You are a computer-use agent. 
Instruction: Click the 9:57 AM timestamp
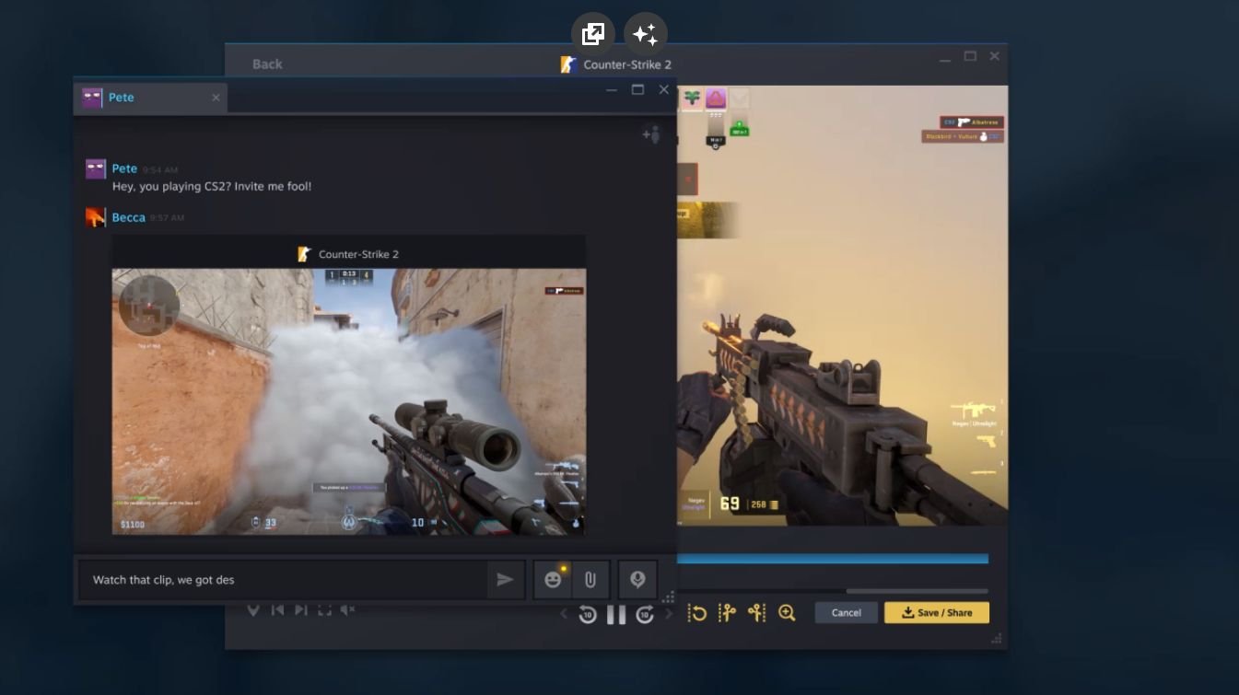(168, 218)
